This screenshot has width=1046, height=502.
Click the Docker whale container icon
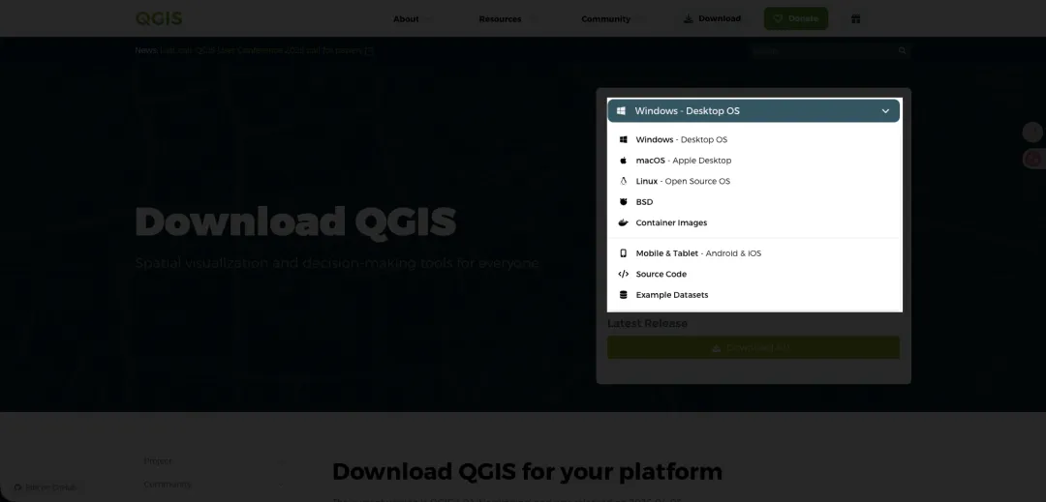(623, 222)
